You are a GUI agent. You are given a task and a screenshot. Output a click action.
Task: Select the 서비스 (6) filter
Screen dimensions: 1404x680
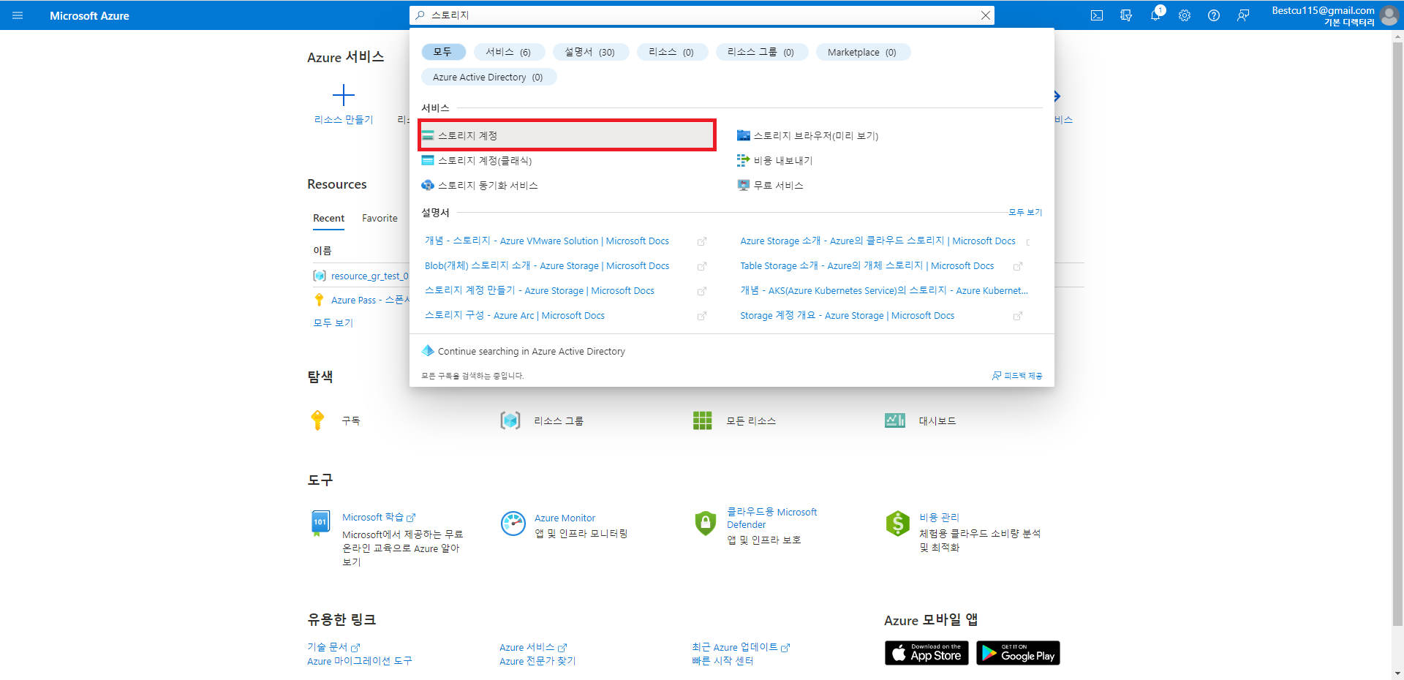click(509, 52)
